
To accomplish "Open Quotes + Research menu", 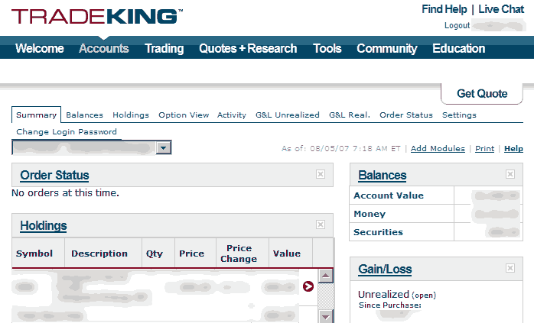I will (248, 48).
